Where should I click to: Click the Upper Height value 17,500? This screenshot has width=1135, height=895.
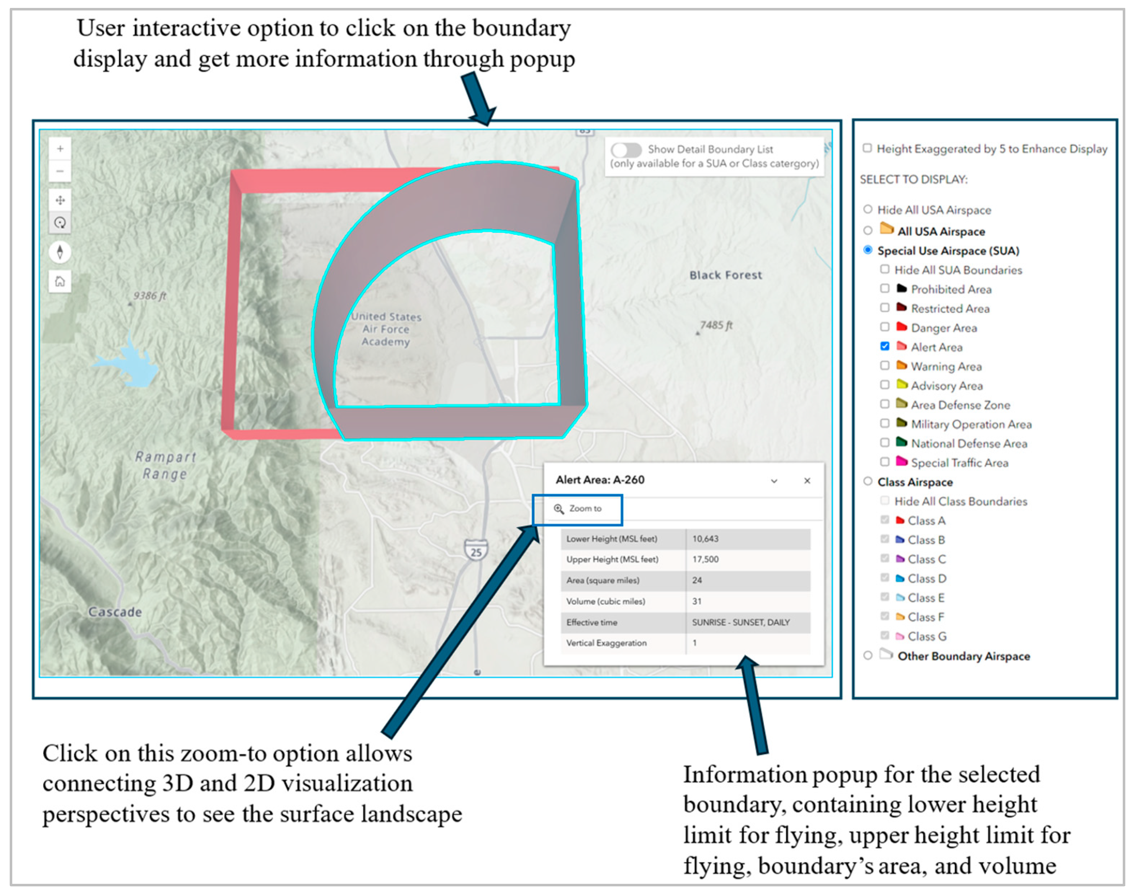(x=705, y=560)
